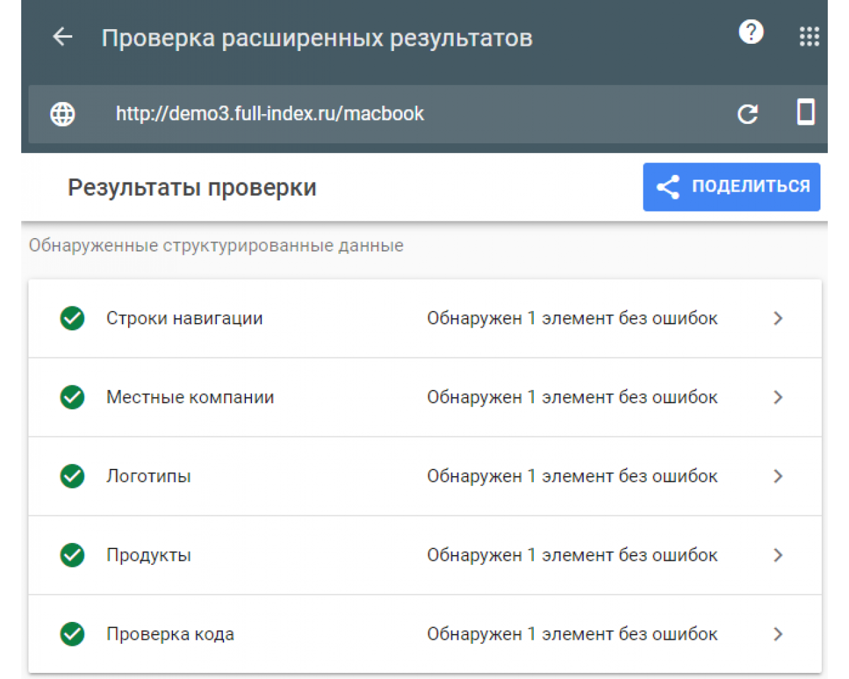
Task: Click the green checkmark beside Продукты
Action: point(72,555)
